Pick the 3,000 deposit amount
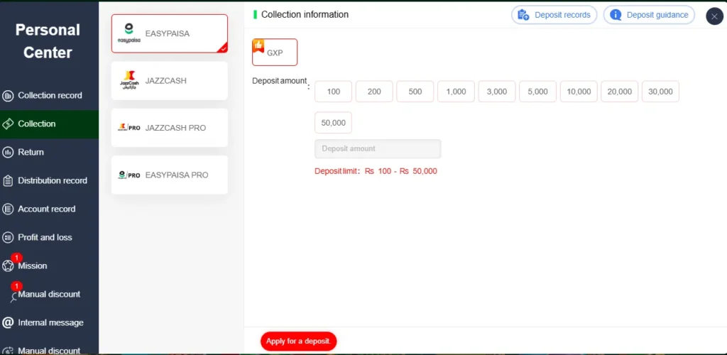 (496, 92)
